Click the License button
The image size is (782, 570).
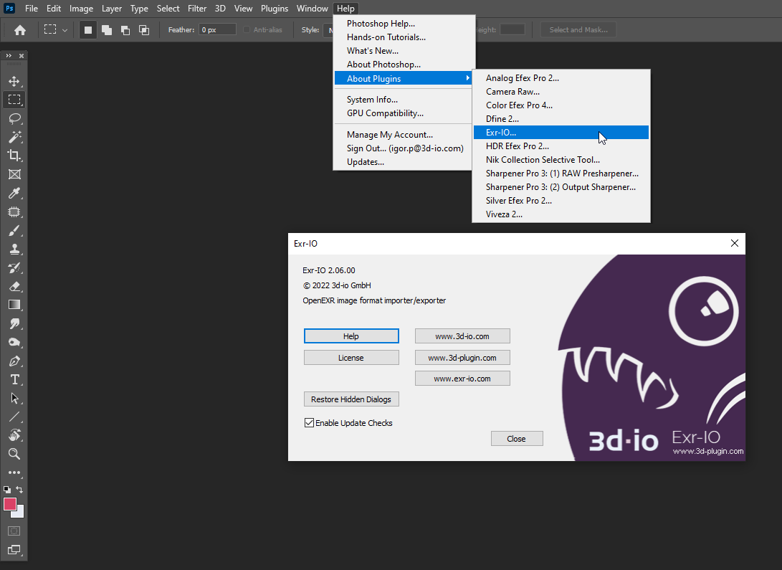[x=351, y=358]
